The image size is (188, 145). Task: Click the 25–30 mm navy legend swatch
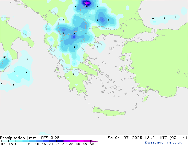tap(60, 141)
